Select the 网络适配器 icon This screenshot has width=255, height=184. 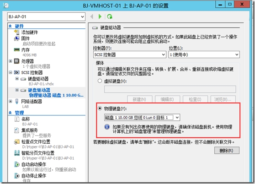[x=17, y=101]
